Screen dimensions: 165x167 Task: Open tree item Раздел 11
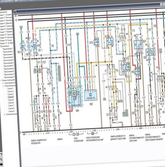click(x=6, y=43)
